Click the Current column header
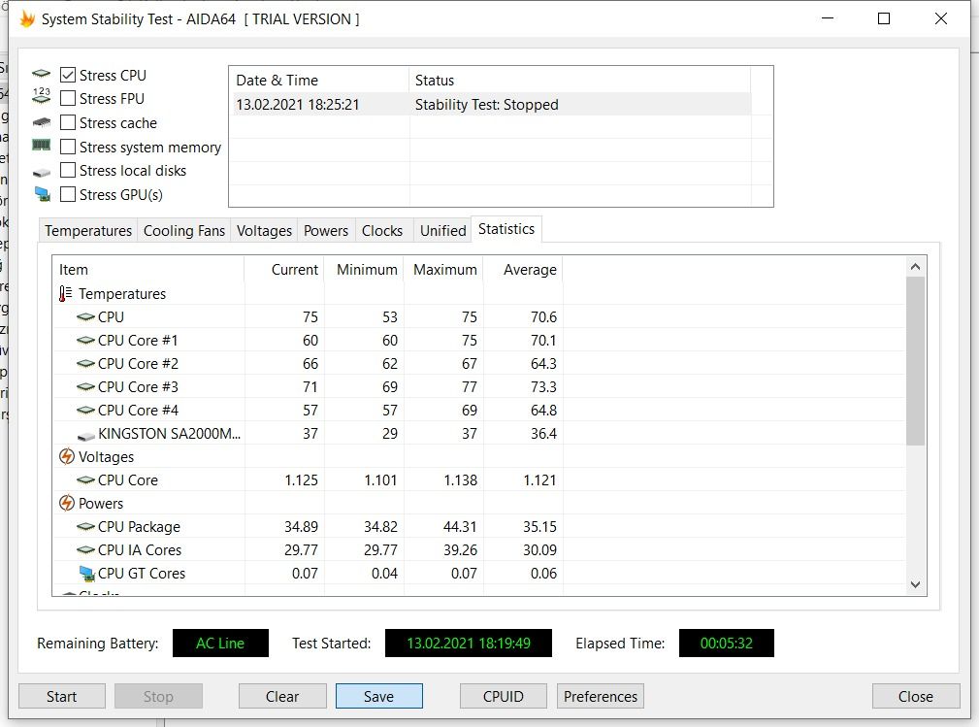Screen dimensions: 979x727 tap(284, 270)
